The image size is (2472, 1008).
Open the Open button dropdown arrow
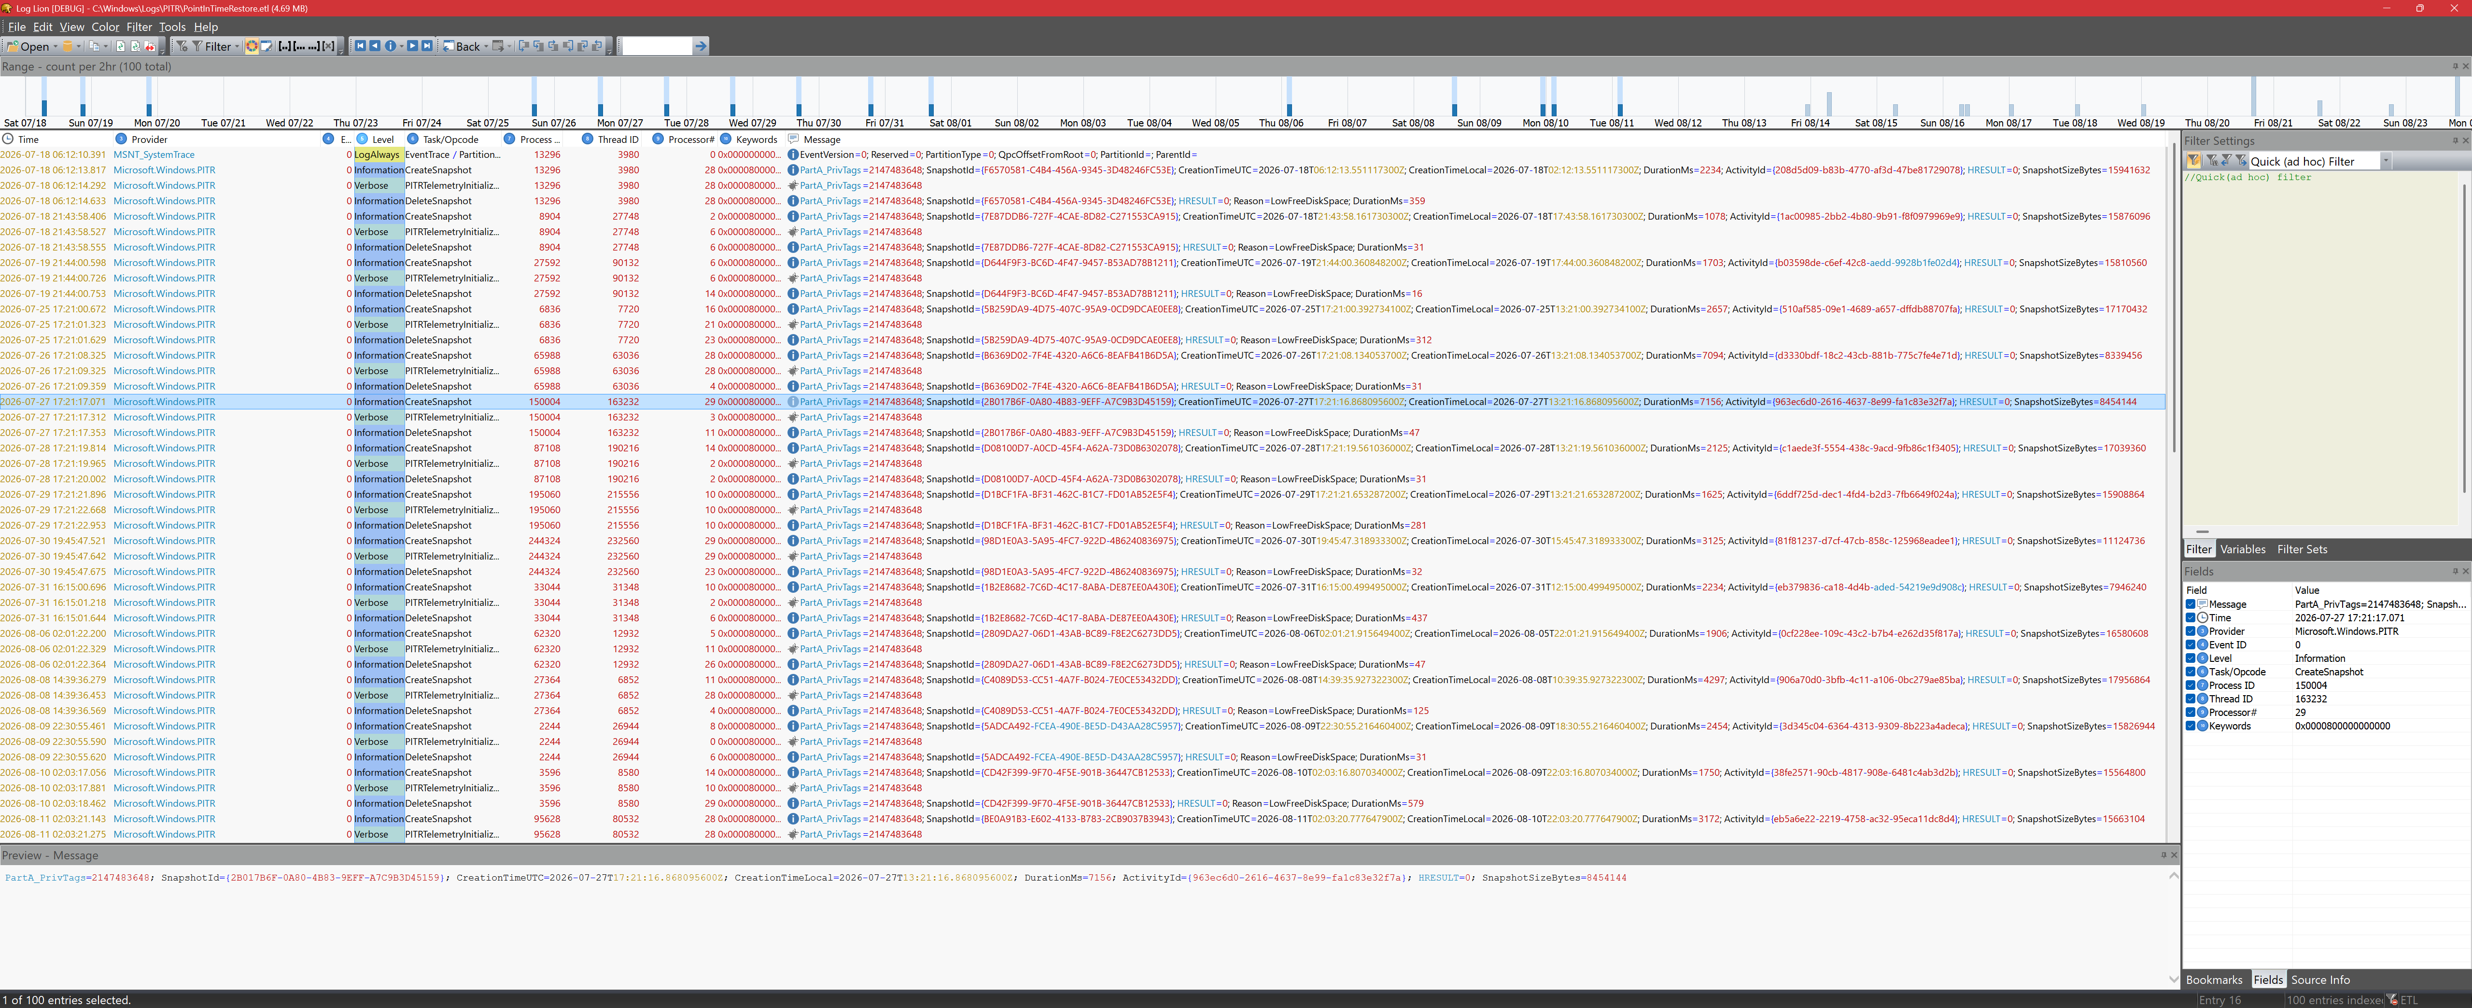(56, 46)
